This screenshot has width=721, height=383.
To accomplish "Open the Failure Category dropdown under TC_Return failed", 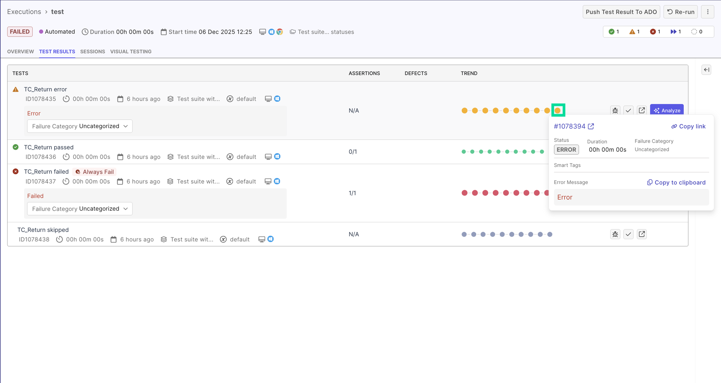I will click(79, 209).
